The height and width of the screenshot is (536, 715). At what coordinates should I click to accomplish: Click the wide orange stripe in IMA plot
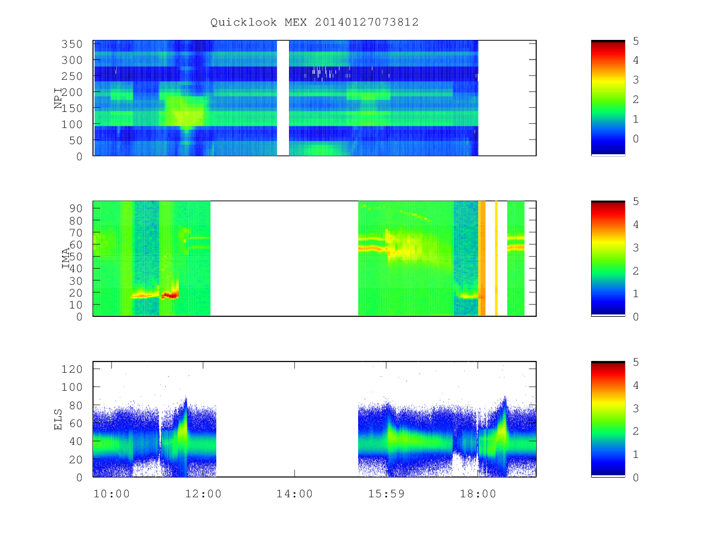[482, 258]
